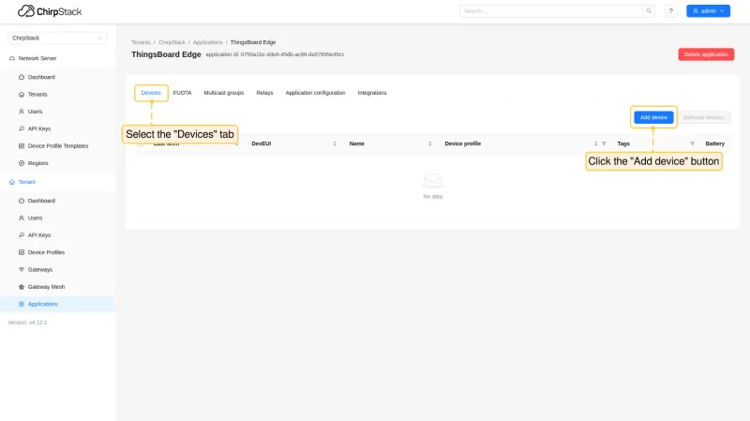Open Tenants in the sidebar
This screenshot has width=750, height=421.
(x=37, y=95)
